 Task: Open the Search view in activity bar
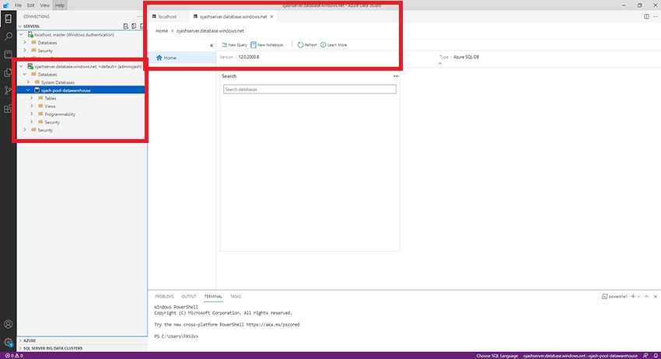[x=8, y=37]
